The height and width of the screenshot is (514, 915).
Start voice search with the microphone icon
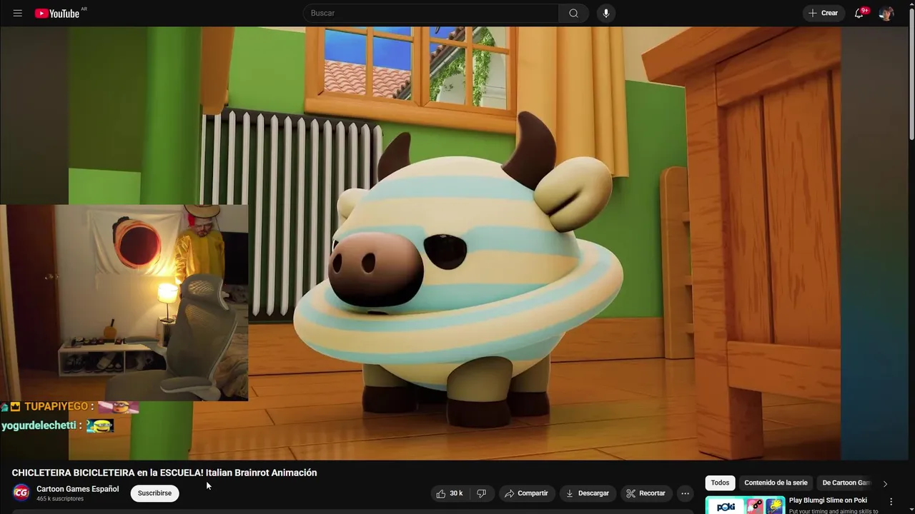(606, 13)
